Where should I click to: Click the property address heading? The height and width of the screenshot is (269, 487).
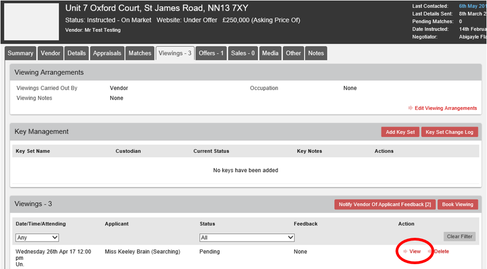(x=157, y=8)
